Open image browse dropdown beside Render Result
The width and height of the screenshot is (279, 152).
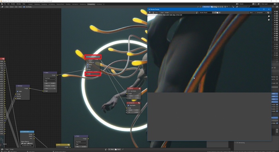tap(197, 12)
